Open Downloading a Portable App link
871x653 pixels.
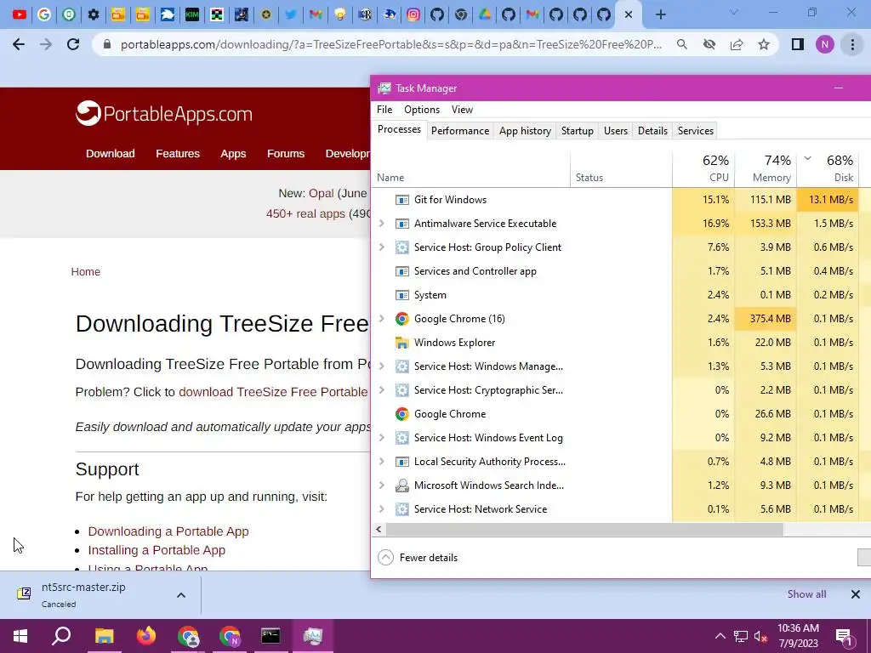[x=168, y=531]
